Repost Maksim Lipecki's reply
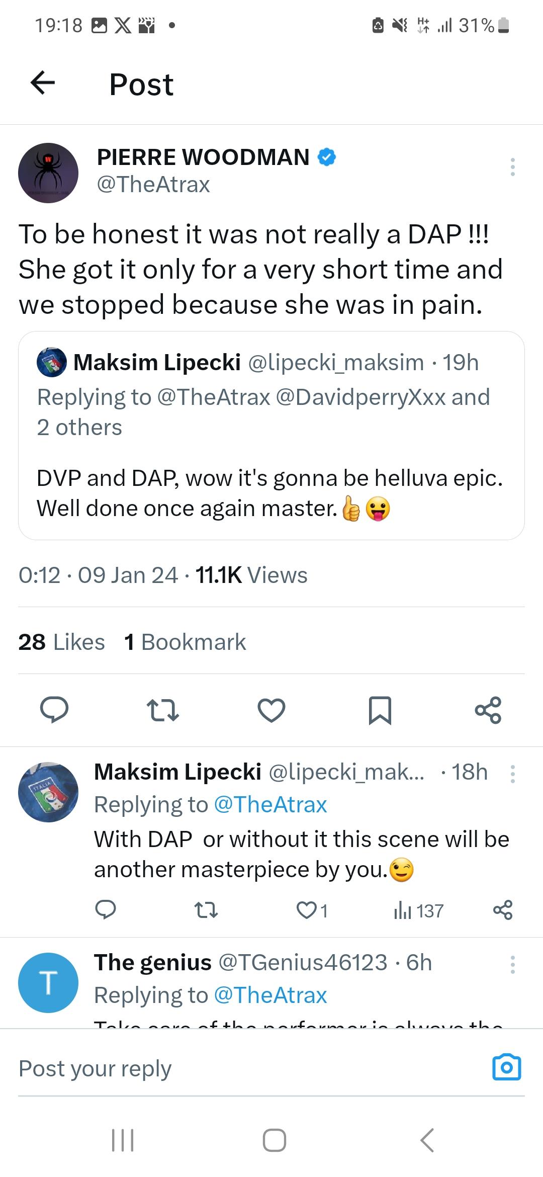 pyautogui.click(x=206, y=910)
